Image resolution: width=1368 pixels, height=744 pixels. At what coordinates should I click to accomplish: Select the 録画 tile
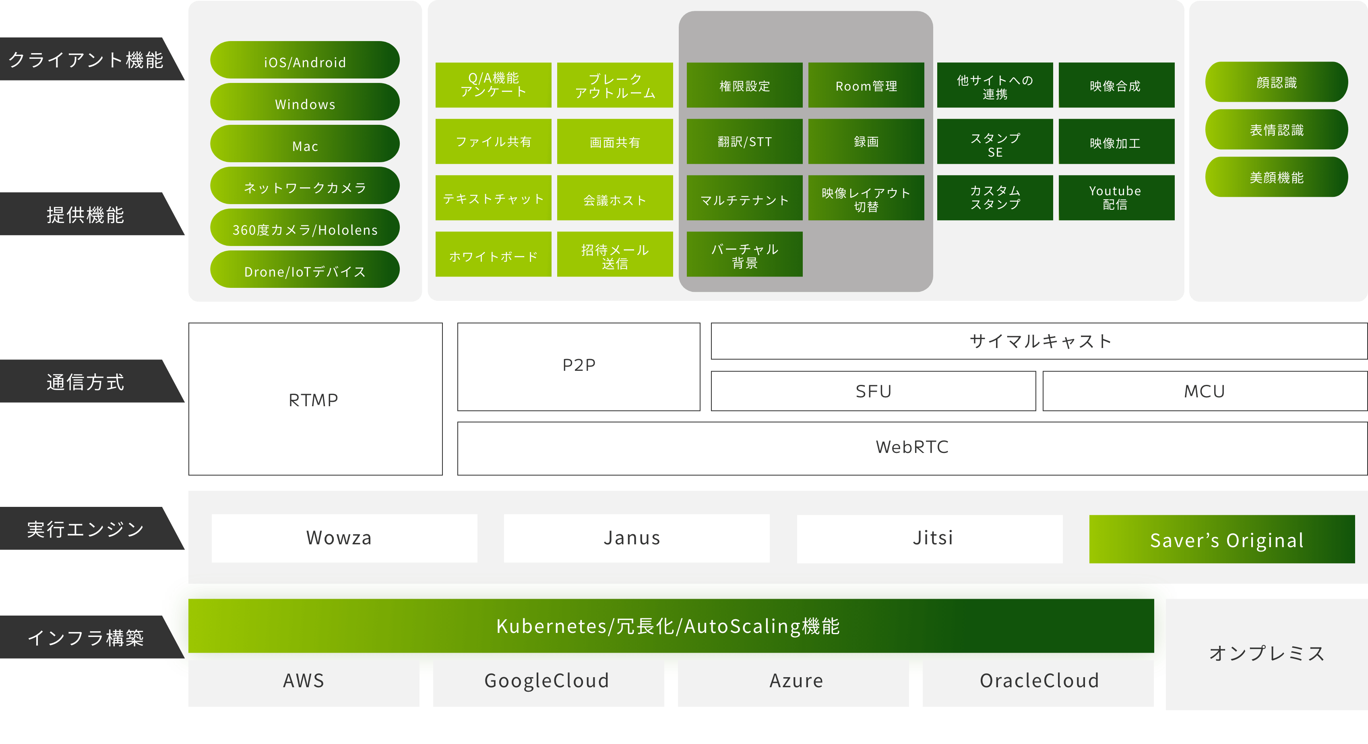(x=866, y=141)
